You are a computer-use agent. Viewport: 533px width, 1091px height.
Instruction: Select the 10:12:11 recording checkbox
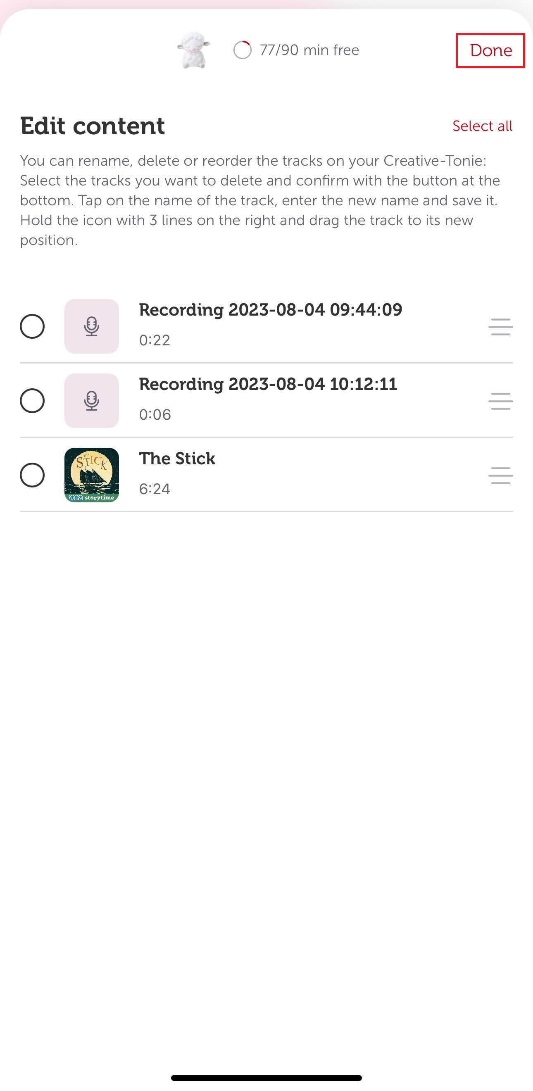[x=32, y=400]
